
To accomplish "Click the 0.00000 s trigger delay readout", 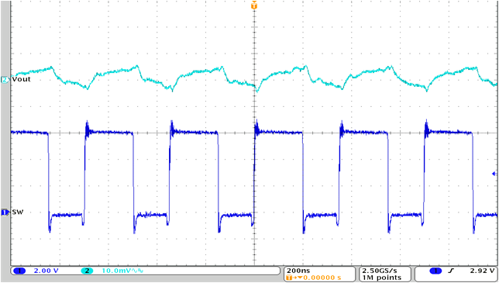I will 322,278.
